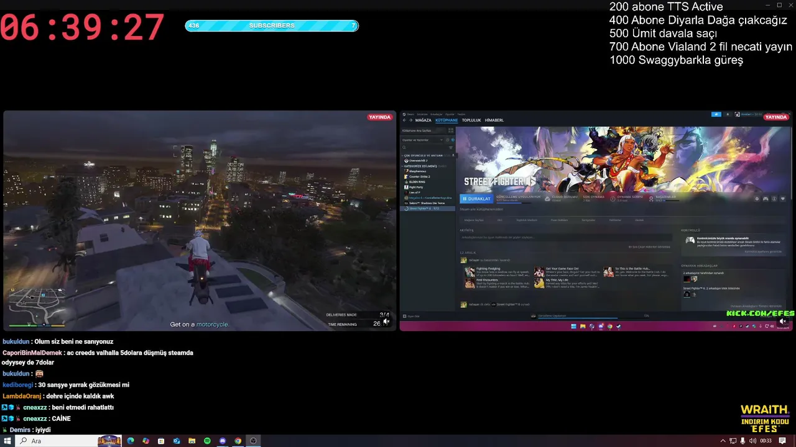Viewport: 796px width, 447px height.
Task: Unmute the Steam stream video
Action: click(784, 321)
